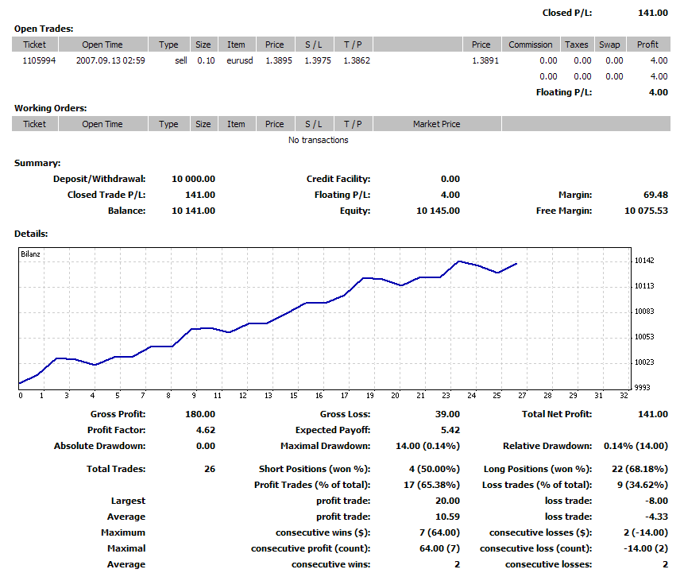This screenshot has height=573, width=684.
Task: Select ticket number 1105994
Action: pos(39,60)
